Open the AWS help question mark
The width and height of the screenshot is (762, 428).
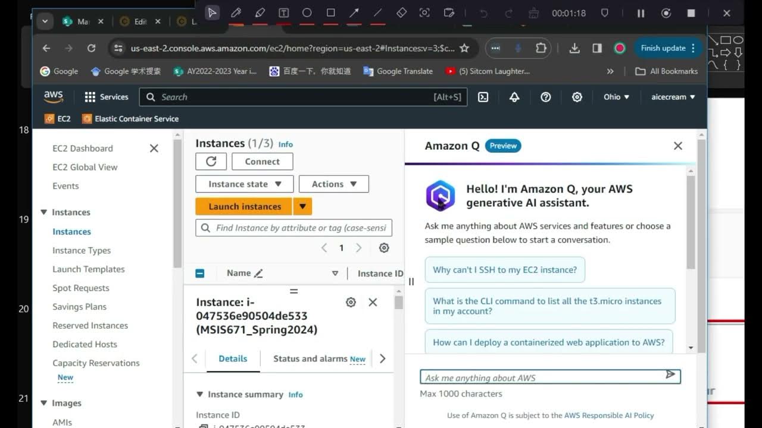[545, 97]
